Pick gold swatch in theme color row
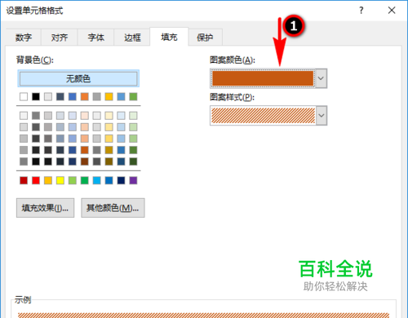The height and width of the screenshot is (318, 408). coord(109,96)
